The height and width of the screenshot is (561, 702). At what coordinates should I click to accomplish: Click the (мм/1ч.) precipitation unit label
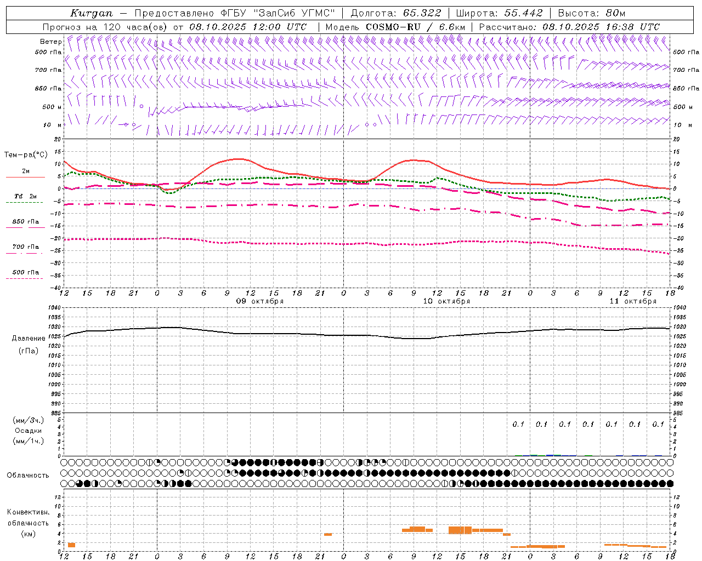[x=29, y=441]
